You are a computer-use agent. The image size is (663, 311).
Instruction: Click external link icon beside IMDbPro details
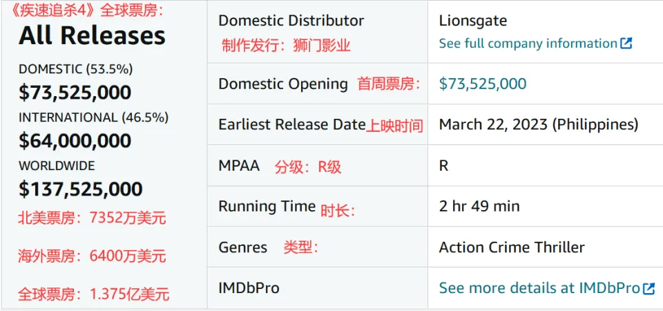pos(648,288)
